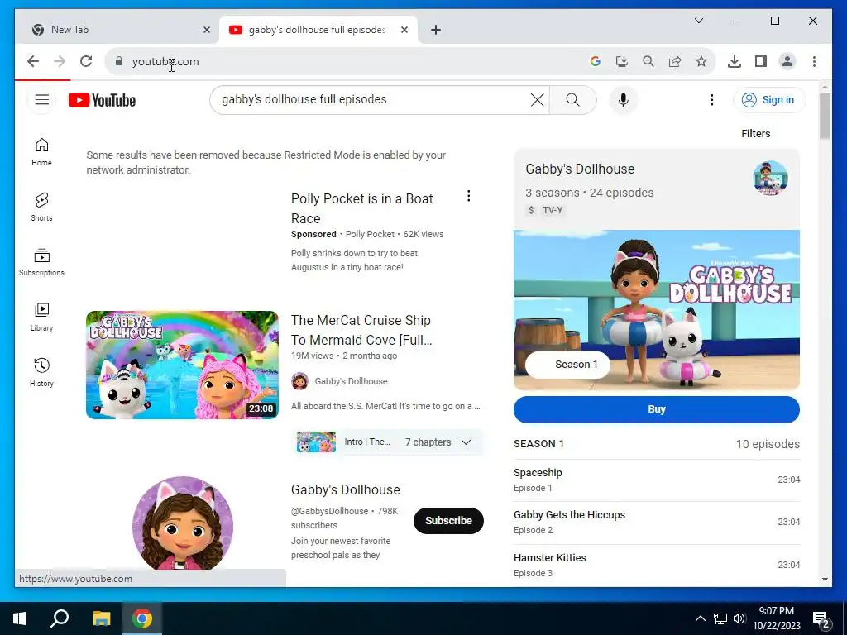Viewport: 847px width, 635px height.
Task: Show hidden system tray icons
Action: [x=700, y=618]
